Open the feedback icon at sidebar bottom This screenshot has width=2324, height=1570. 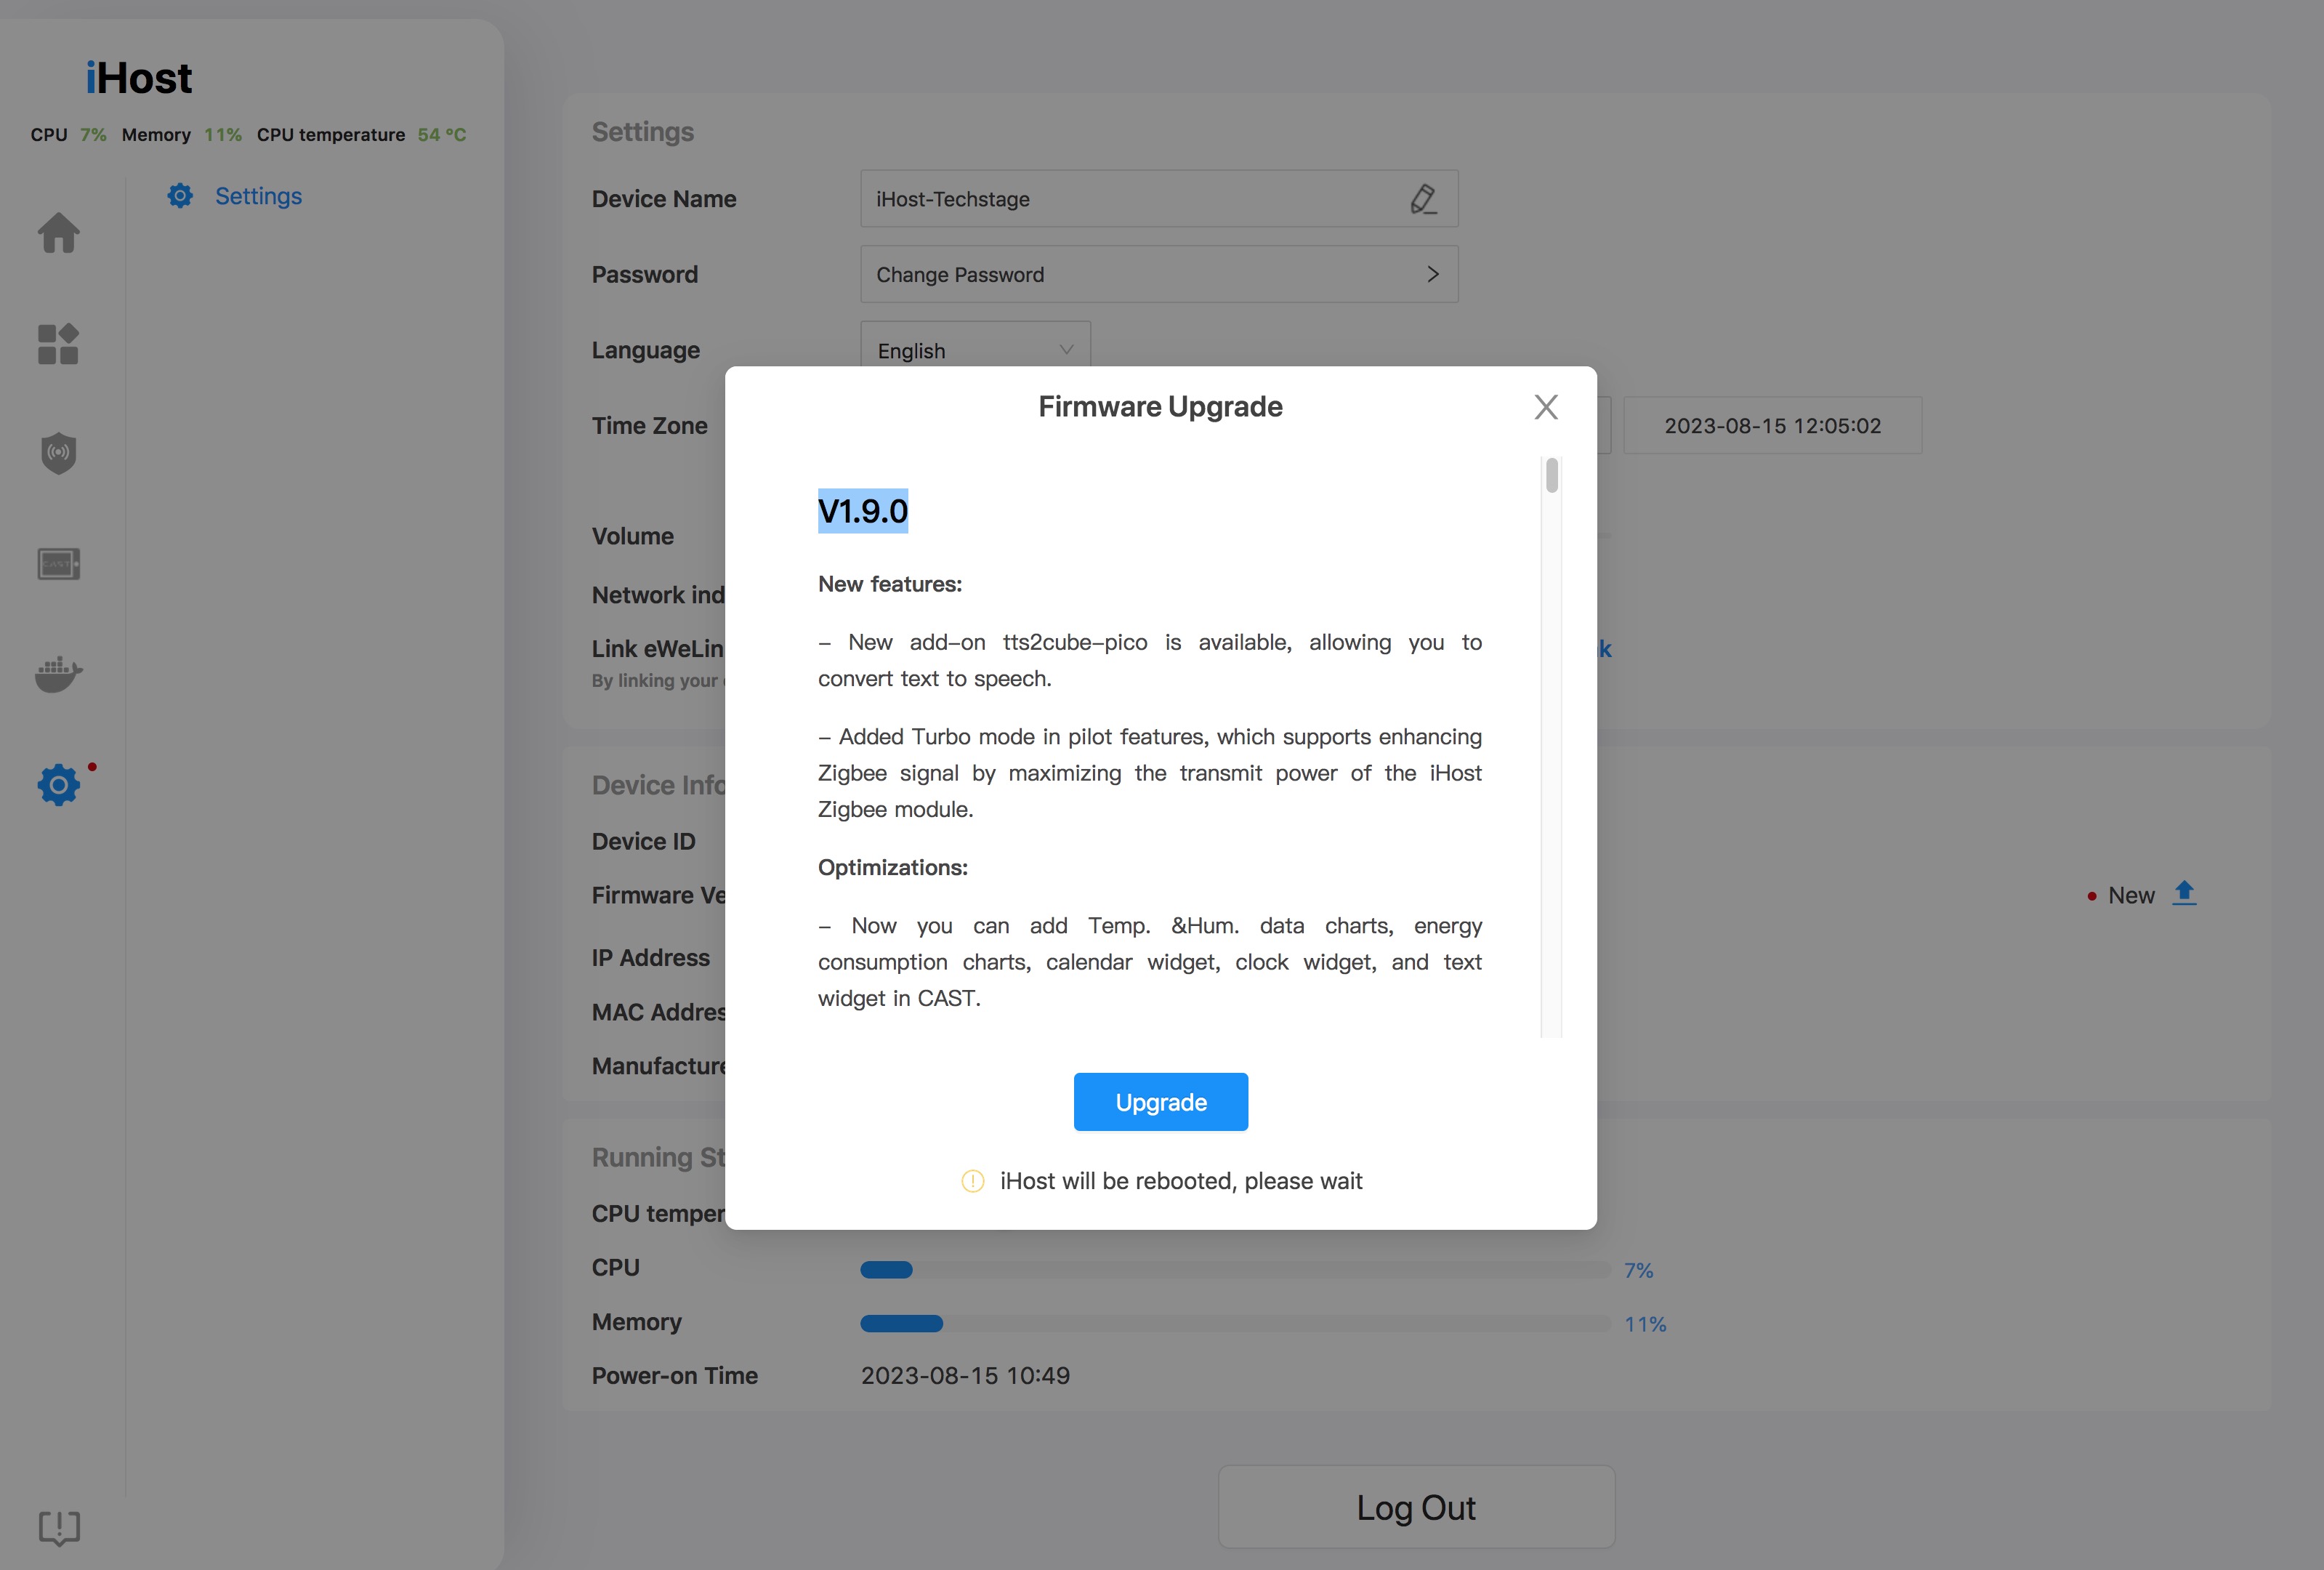coord(59,1527)
